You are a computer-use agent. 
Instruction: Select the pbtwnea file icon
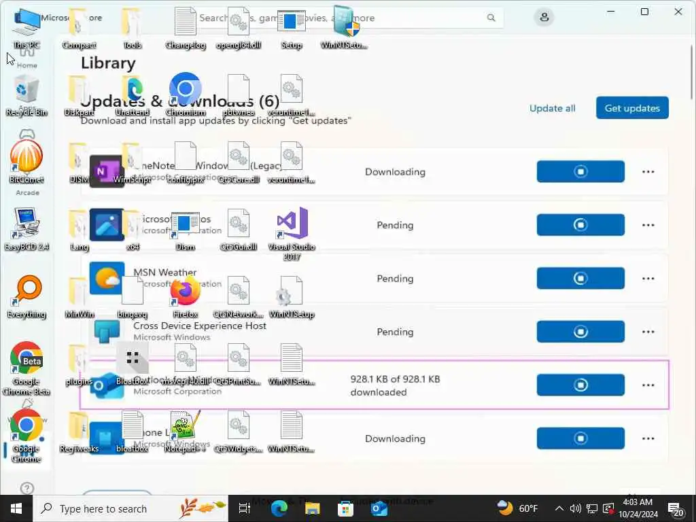(x=239, y=95)
